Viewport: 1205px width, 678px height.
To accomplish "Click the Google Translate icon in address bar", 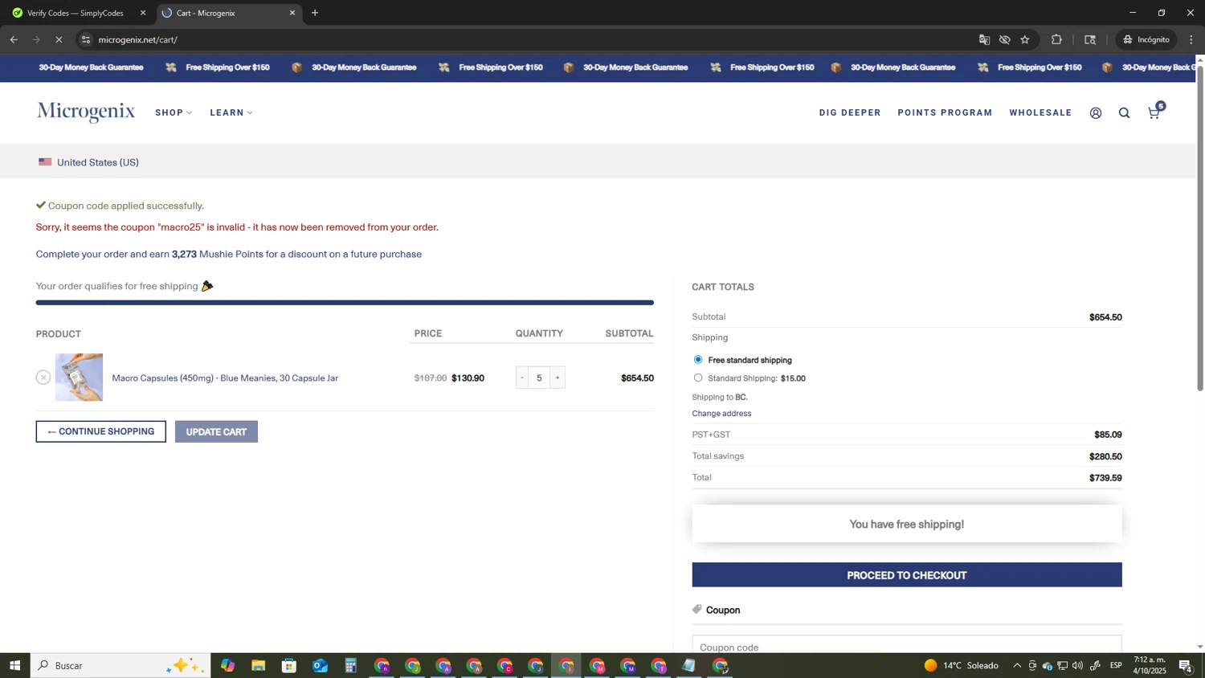I will [x=984, y=39].
